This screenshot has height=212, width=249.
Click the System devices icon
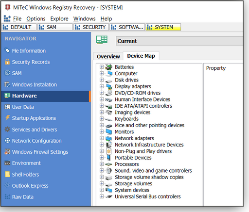tap(108, 190)
